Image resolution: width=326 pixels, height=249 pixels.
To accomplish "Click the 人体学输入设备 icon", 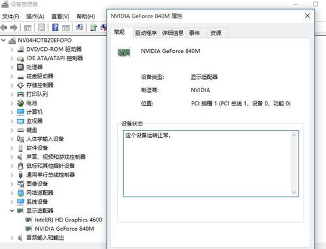I will coord(21,139).
